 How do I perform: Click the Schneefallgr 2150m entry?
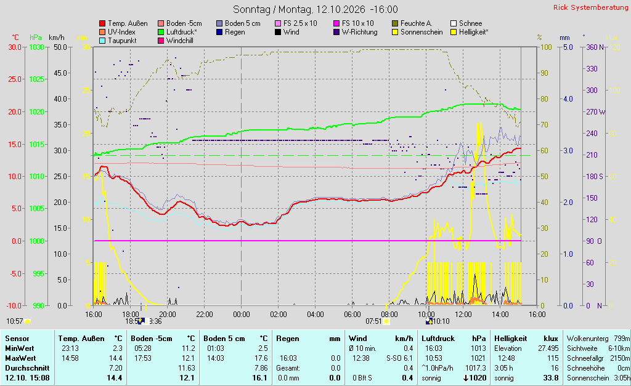598,358
